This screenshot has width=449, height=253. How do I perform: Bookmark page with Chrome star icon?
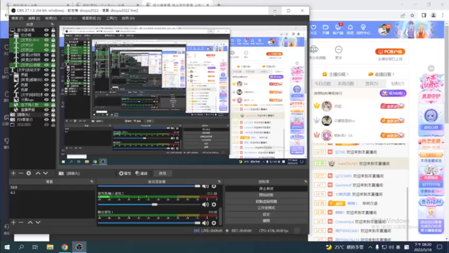point(413,16)
